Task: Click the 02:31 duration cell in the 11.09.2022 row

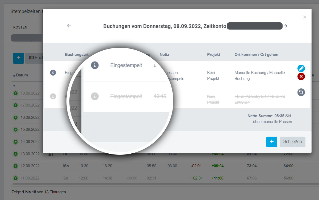Action: [x=152, y=178]
